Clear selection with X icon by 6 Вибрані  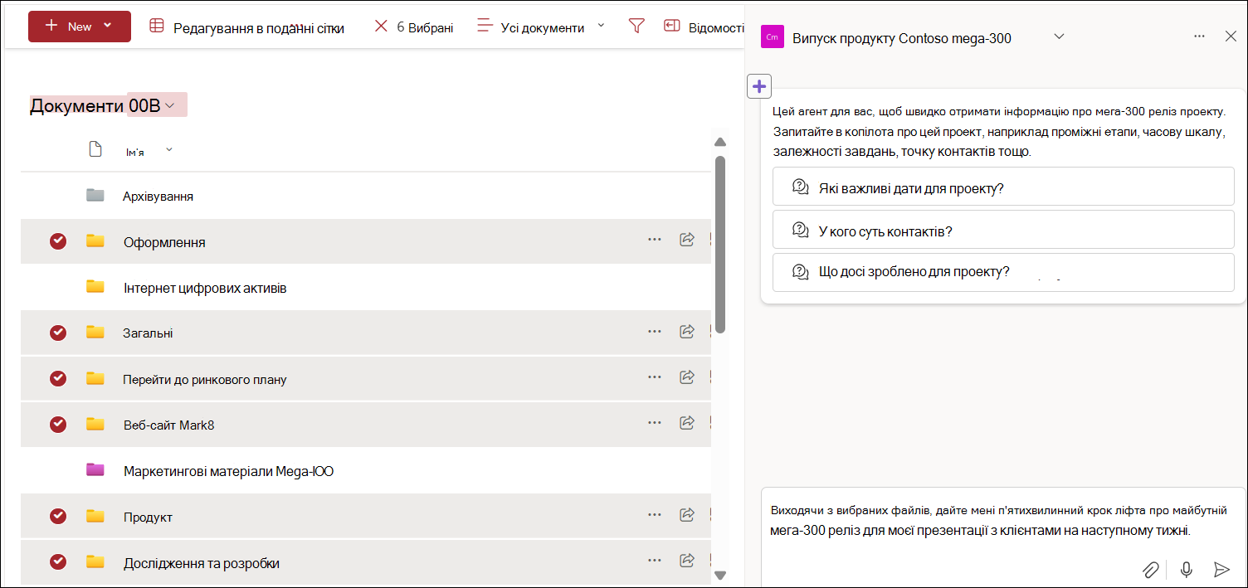(381, 27)
